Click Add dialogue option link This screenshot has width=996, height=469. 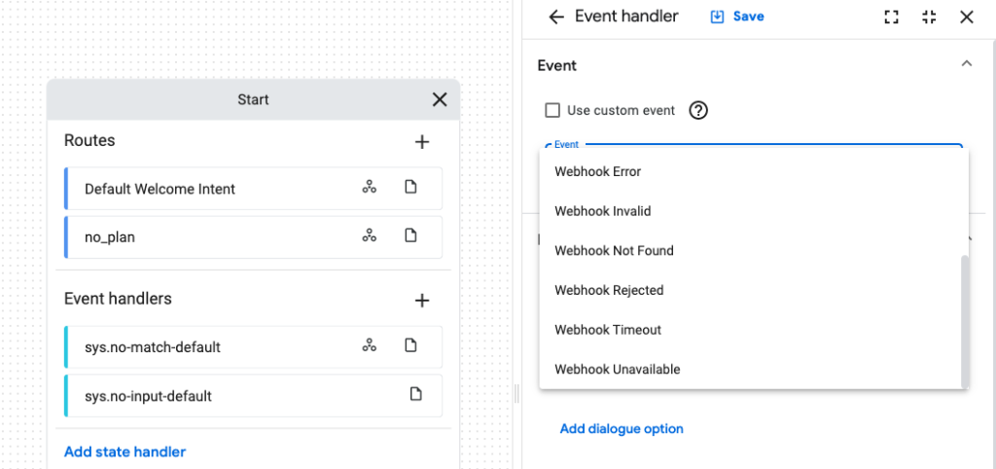pyautogui.click(x=622, y=429)
